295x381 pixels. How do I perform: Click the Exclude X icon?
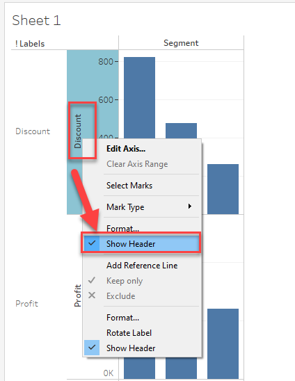92,295
